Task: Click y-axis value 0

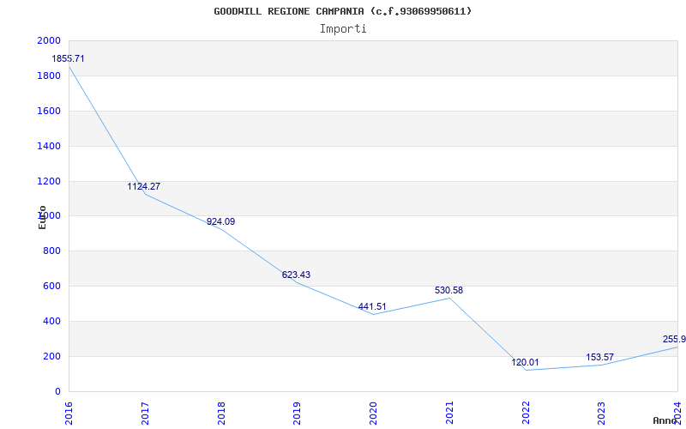Action: pyautogui.click(x=57, y=391)
